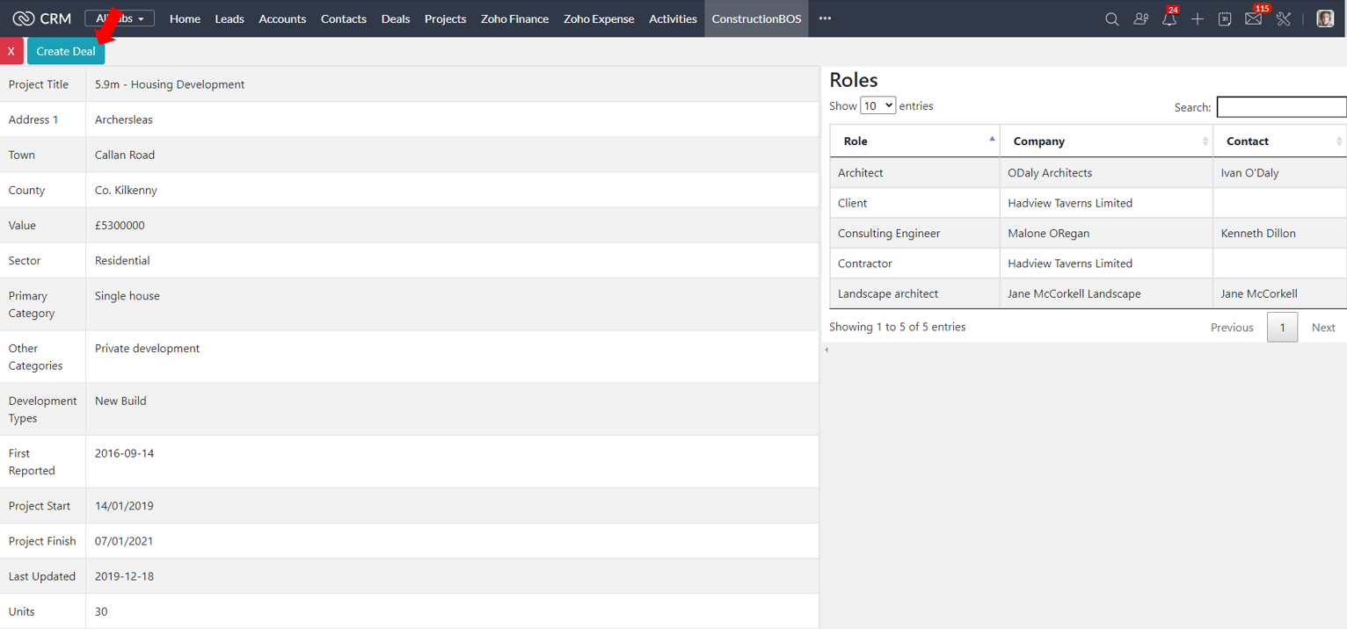The height and width of the screenshot is (629, 1347).
Task: Click Landscape architect role cell
Action: click(x=914, y=293)
